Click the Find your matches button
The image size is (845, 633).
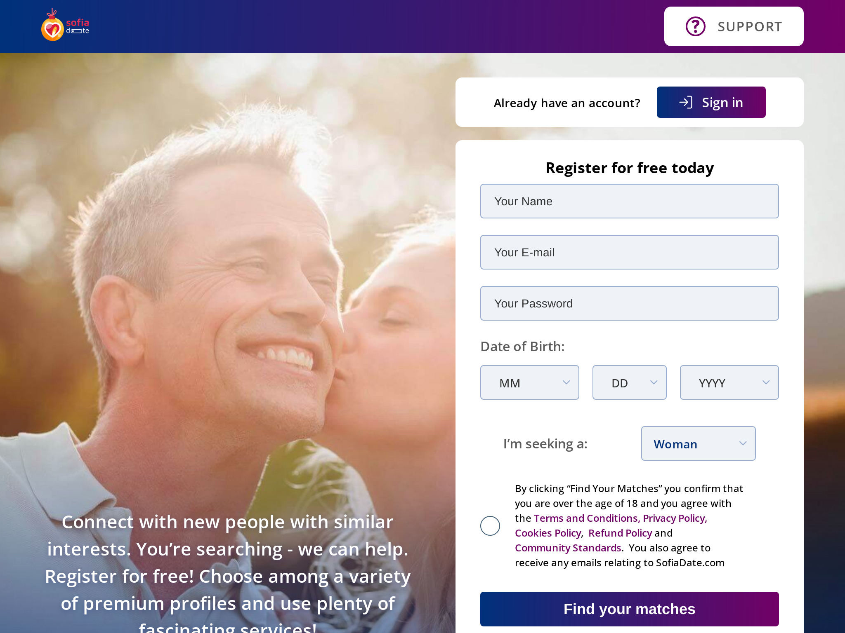pos(630,609)
